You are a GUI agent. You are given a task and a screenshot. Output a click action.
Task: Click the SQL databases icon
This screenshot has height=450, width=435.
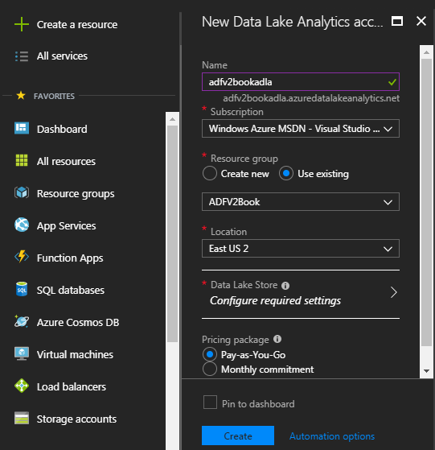tap(22, 289)
